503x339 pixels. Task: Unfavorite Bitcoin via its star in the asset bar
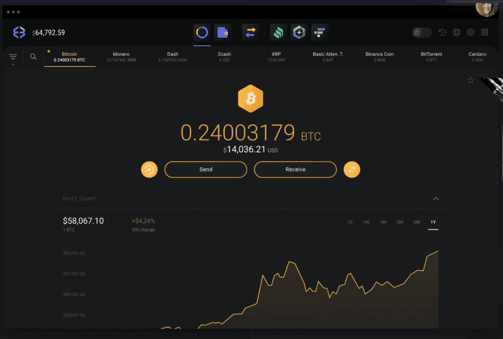(x=48, y=51)
